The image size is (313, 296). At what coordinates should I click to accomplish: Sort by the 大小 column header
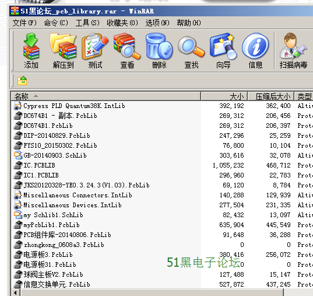click(224, 96)
